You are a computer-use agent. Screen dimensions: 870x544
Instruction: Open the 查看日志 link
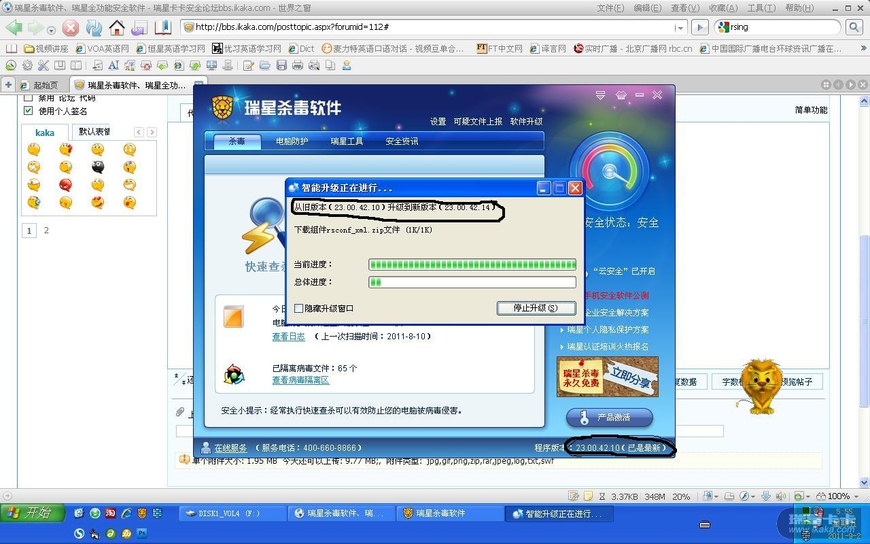pos(289,337)
